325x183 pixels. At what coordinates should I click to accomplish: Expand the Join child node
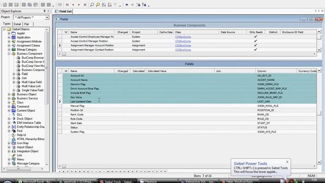(x=14, y=78)
